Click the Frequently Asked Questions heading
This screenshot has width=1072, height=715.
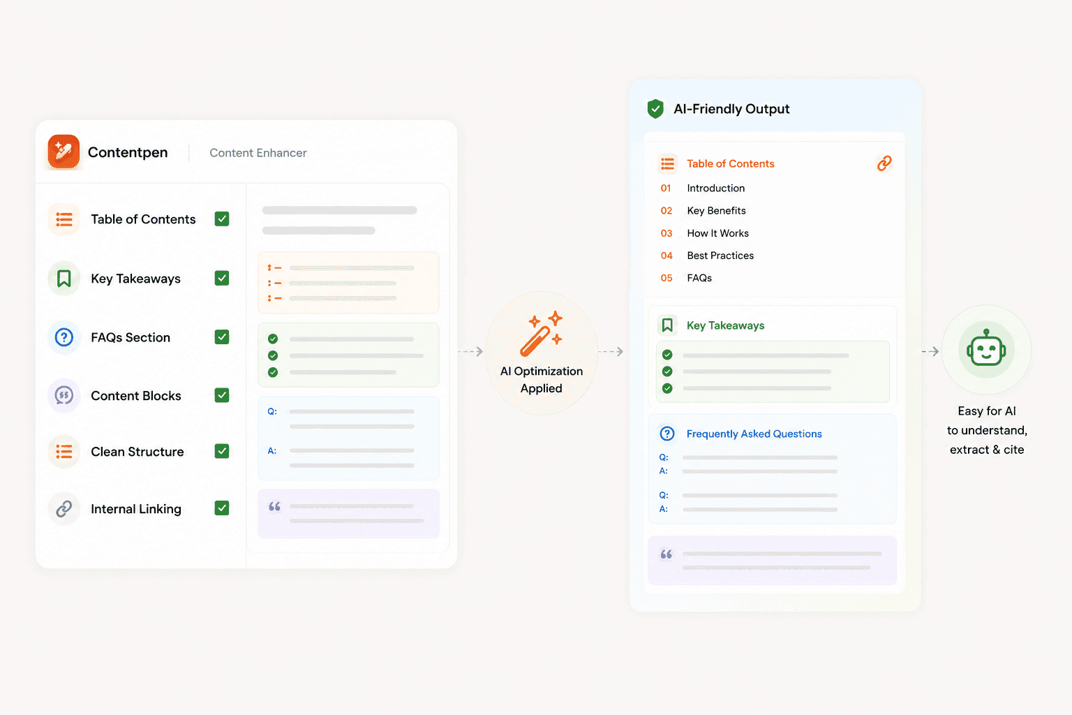point(754,434)
